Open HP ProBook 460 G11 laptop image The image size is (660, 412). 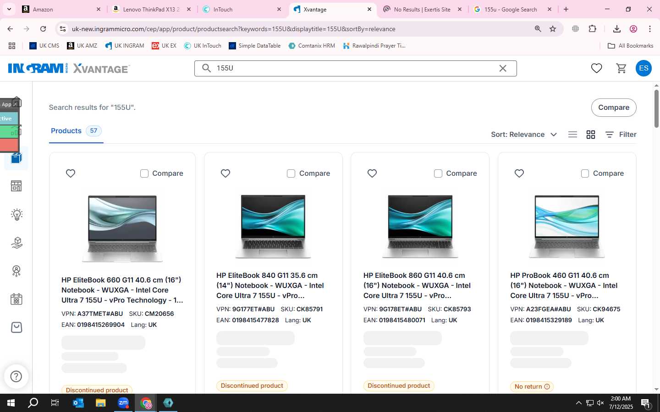(567, 226)
